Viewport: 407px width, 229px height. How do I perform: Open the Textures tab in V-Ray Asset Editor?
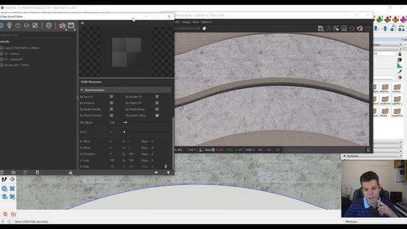click(35, 25)
